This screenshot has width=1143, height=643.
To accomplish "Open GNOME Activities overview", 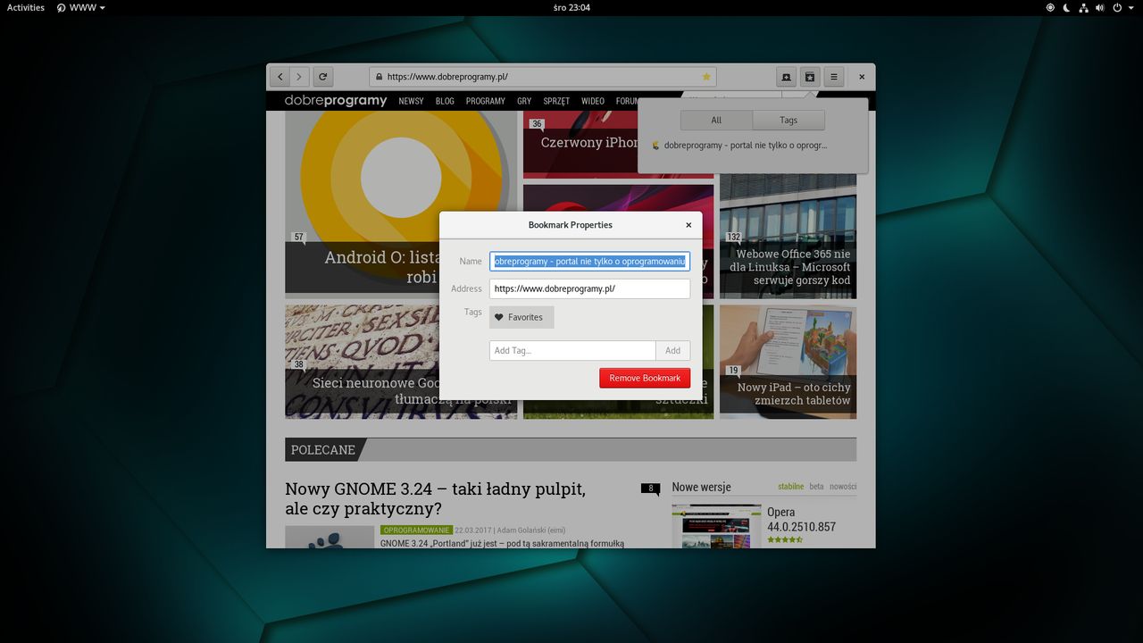I will (x=26, y=7).
